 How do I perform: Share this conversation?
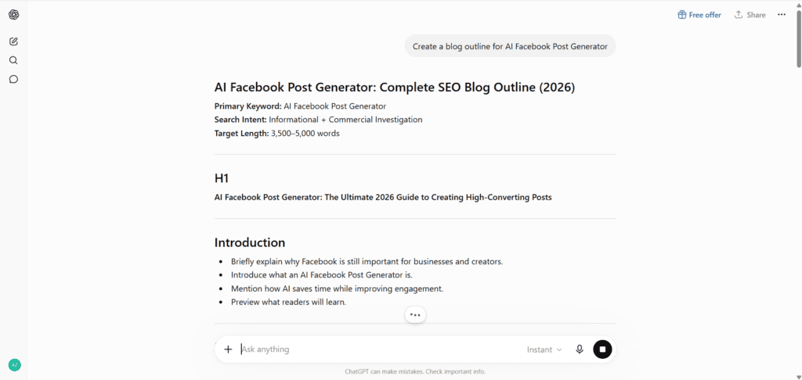tap(750, 15)
